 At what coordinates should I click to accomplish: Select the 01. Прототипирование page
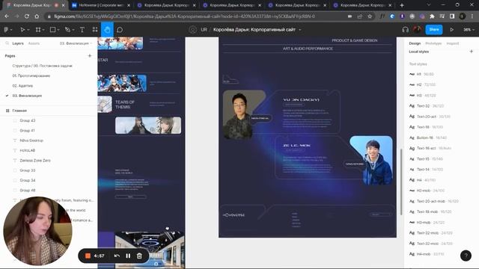[31, 75]
